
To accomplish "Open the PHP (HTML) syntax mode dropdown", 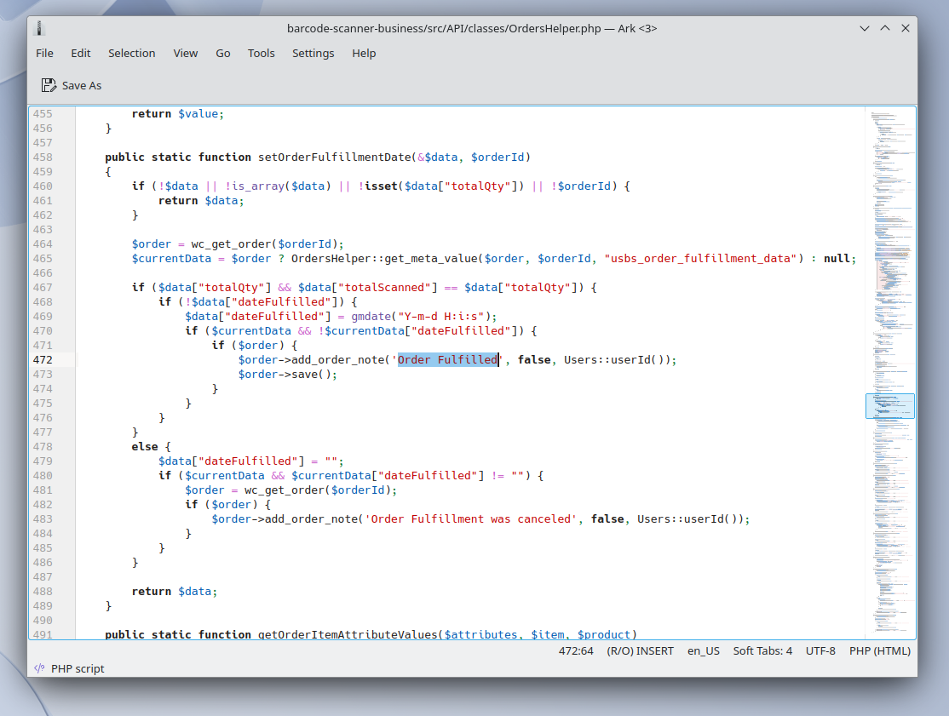I will [879, 650].
